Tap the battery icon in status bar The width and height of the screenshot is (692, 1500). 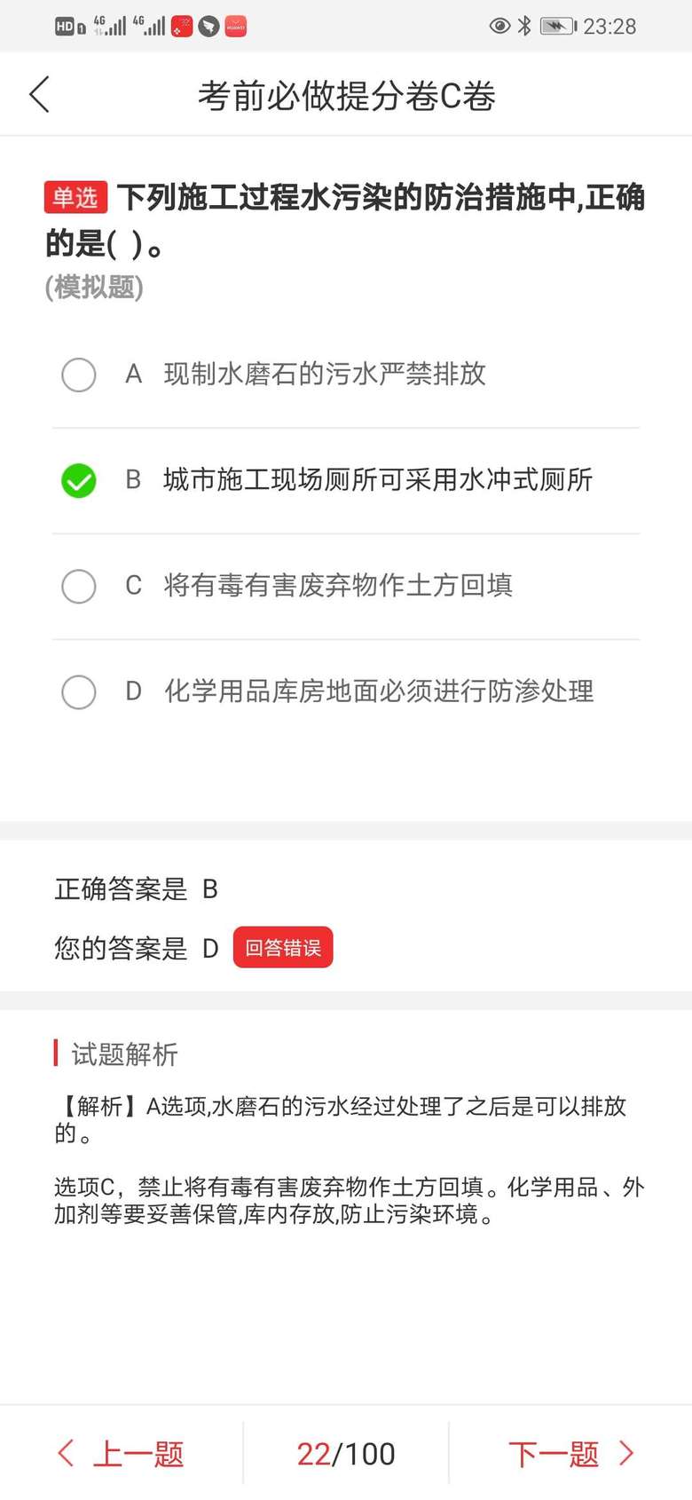pos(558,26)
